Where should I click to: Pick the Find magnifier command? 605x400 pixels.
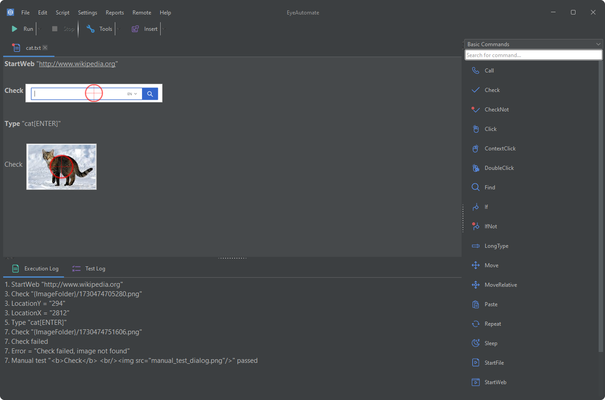point(476,188)
